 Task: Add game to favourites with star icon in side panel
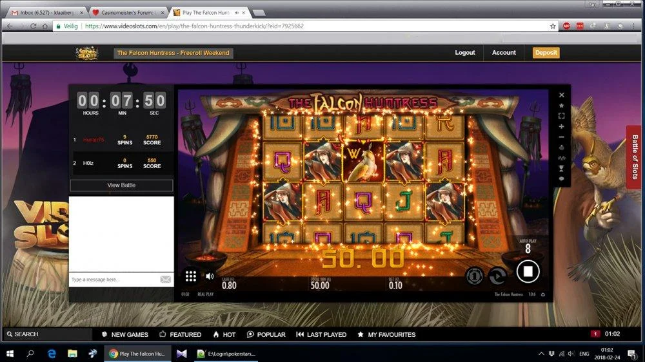(x=562, y=106)
